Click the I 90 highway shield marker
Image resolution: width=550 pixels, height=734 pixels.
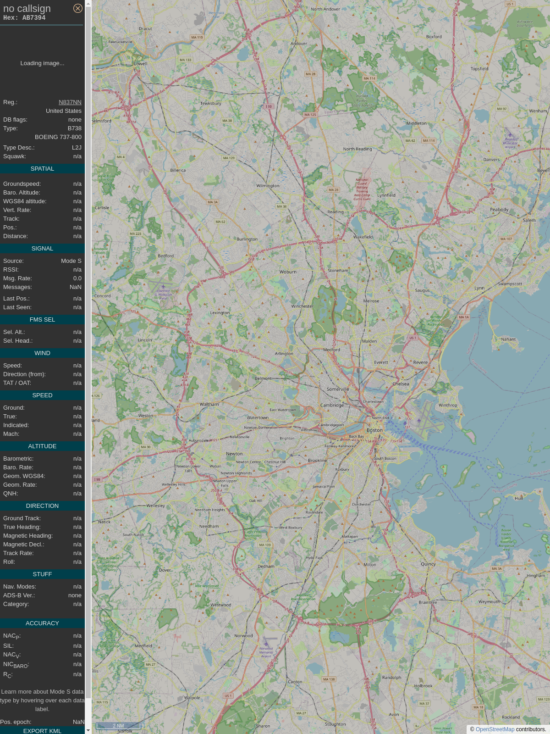point(97,479)
